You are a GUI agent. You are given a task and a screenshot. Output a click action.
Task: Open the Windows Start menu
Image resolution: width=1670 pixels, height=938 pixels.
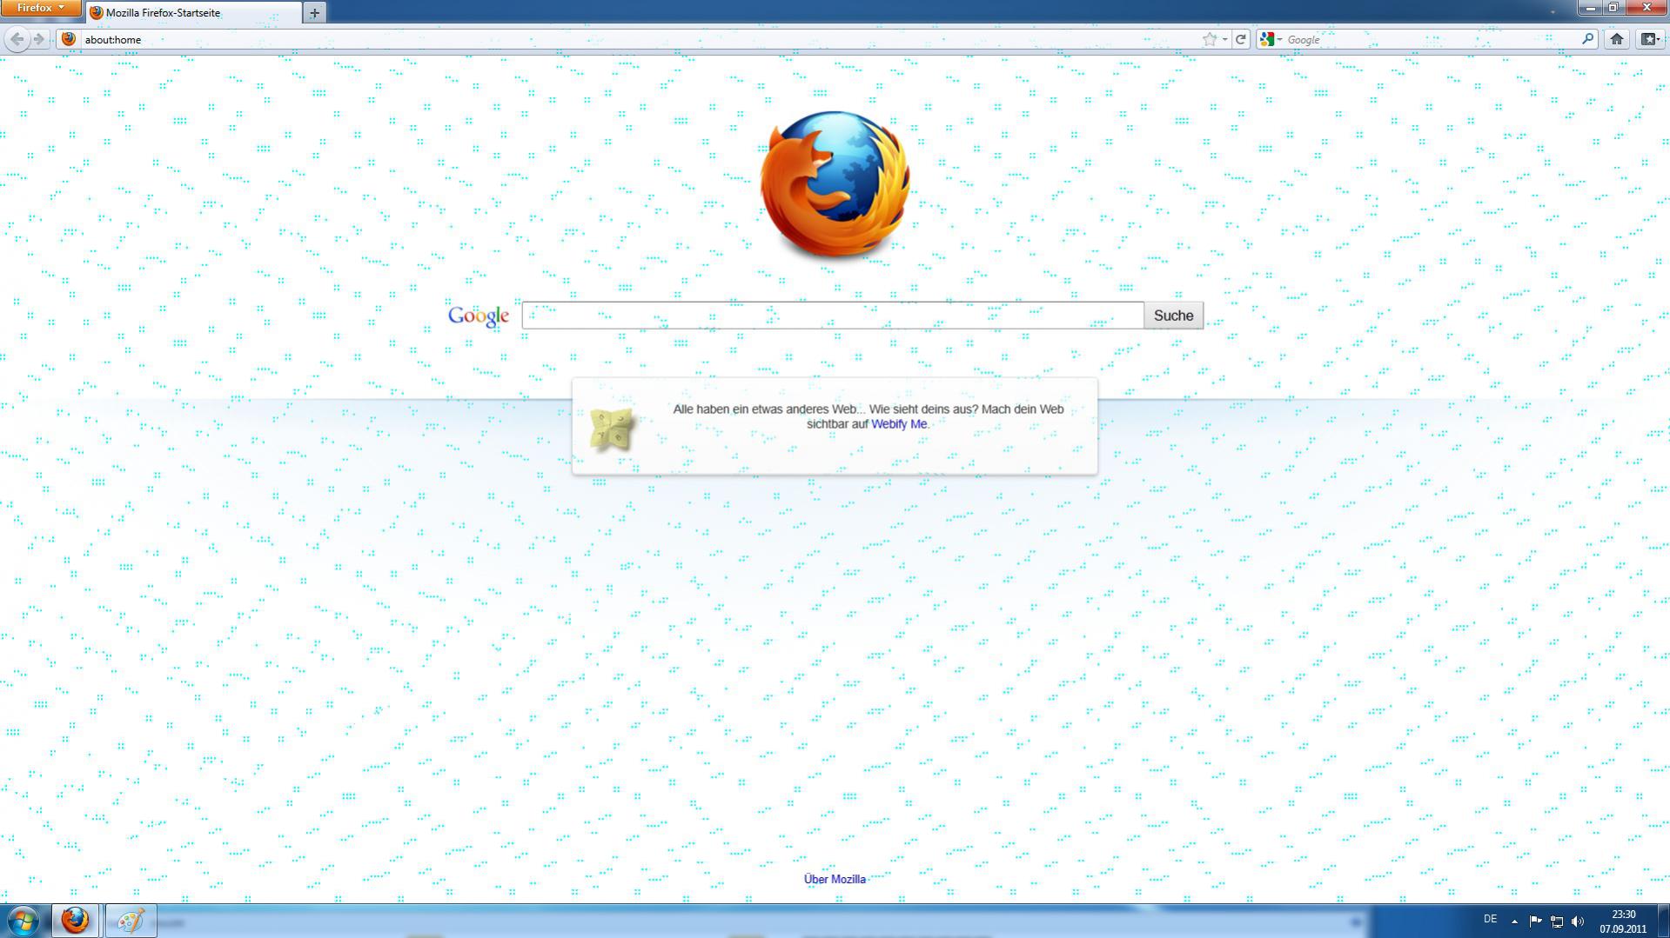[x=23, y=921]
